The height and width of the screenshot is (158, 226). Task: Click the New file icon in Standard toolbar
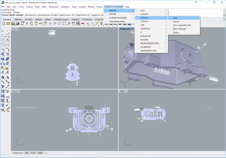coord(4,23)
